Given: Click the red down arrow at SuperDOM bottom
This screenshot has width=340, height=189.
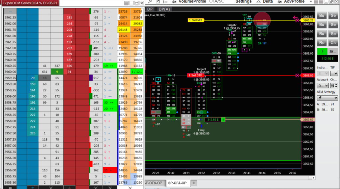Looking at the screenshot, I should coord(69,187).
